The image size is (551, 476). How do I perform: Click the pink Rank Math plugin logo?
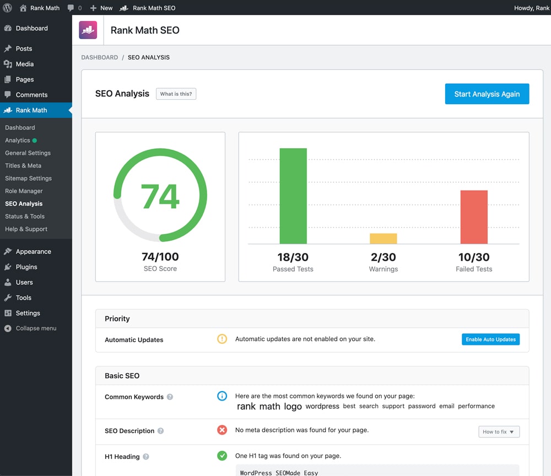tap(88, 30)
